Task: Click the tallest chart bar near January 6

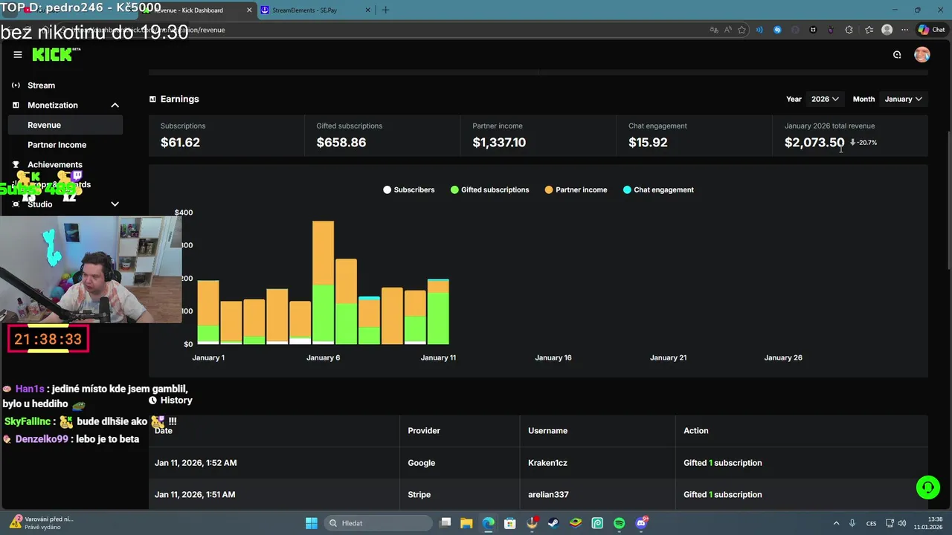Action: (x=323, y=282)
